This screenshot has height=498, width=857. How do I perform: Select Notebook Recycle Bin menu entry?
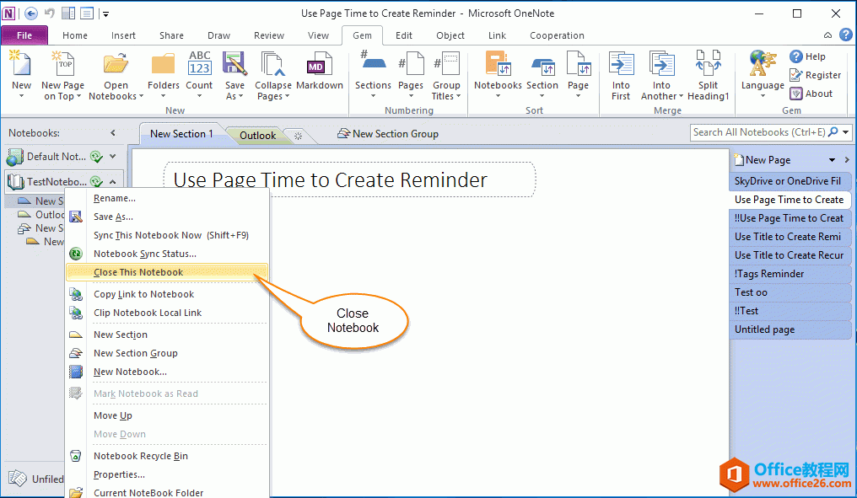pyautogui.click(x=139, y=455)
